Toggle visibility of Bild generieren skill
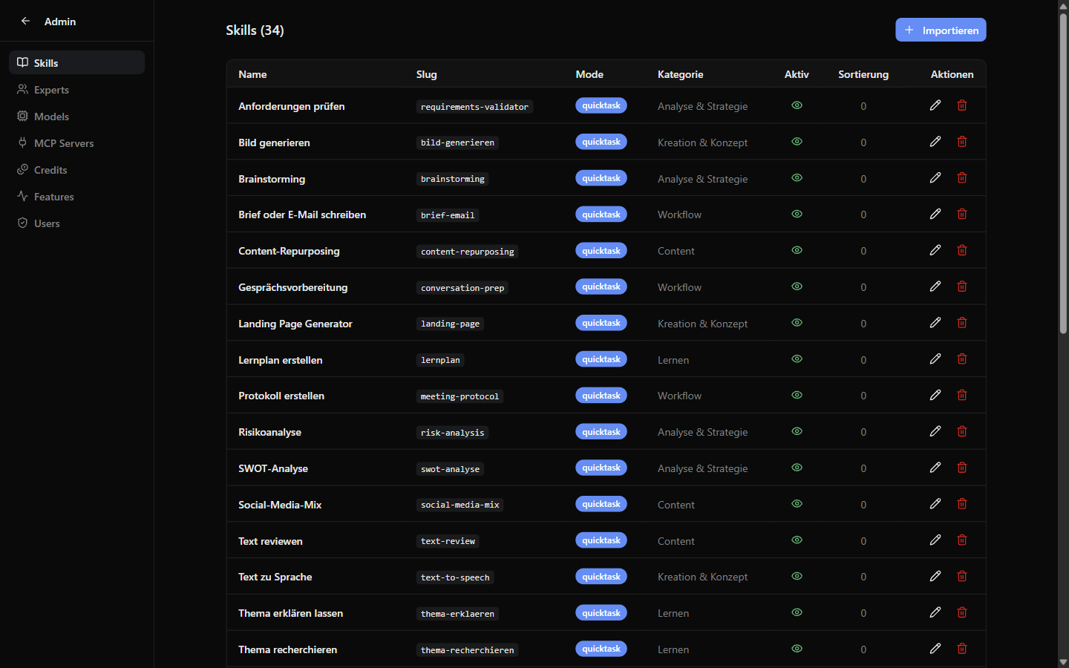 click(x=797, y=142)
